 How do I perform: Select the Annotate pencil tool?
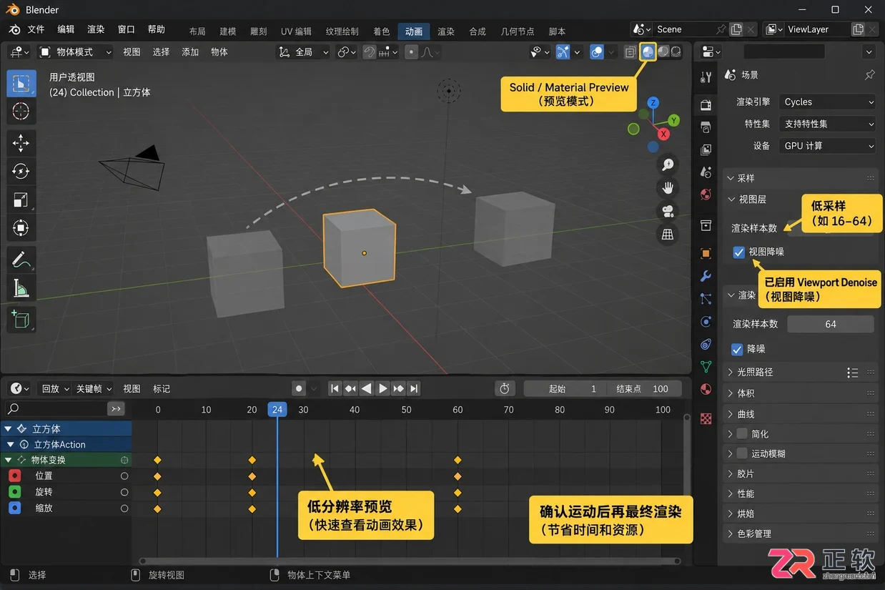point(21,260)
